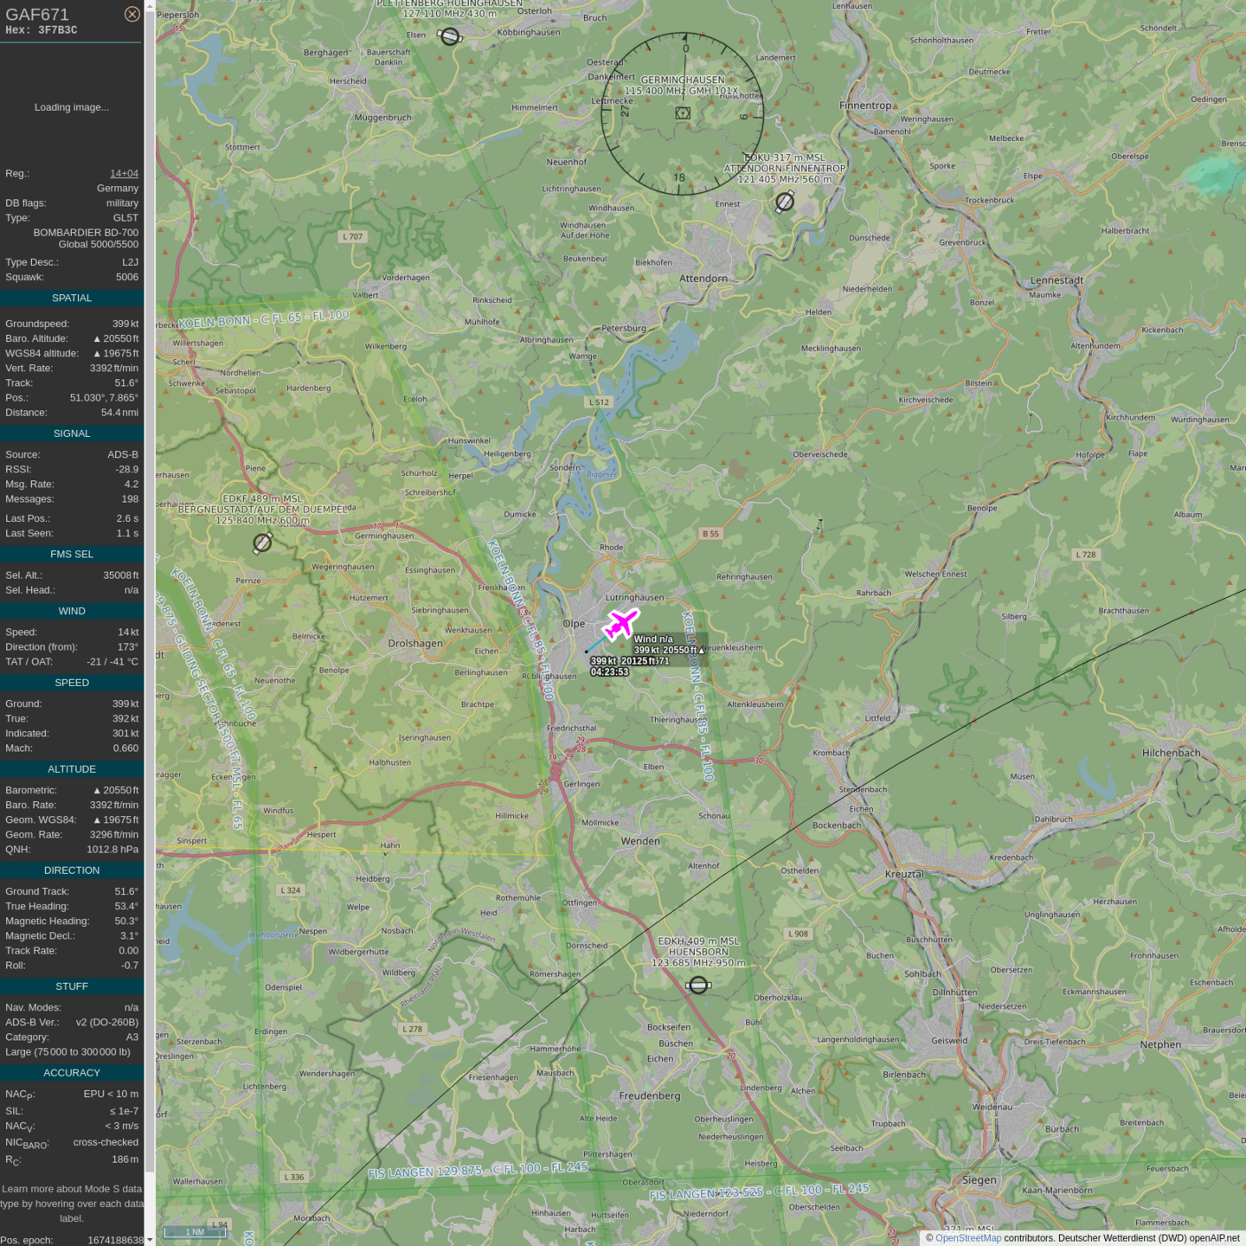Click the aircraft's speed and altitude map label
This screenshot has width=1246, height=1246.
coord(668,650)
